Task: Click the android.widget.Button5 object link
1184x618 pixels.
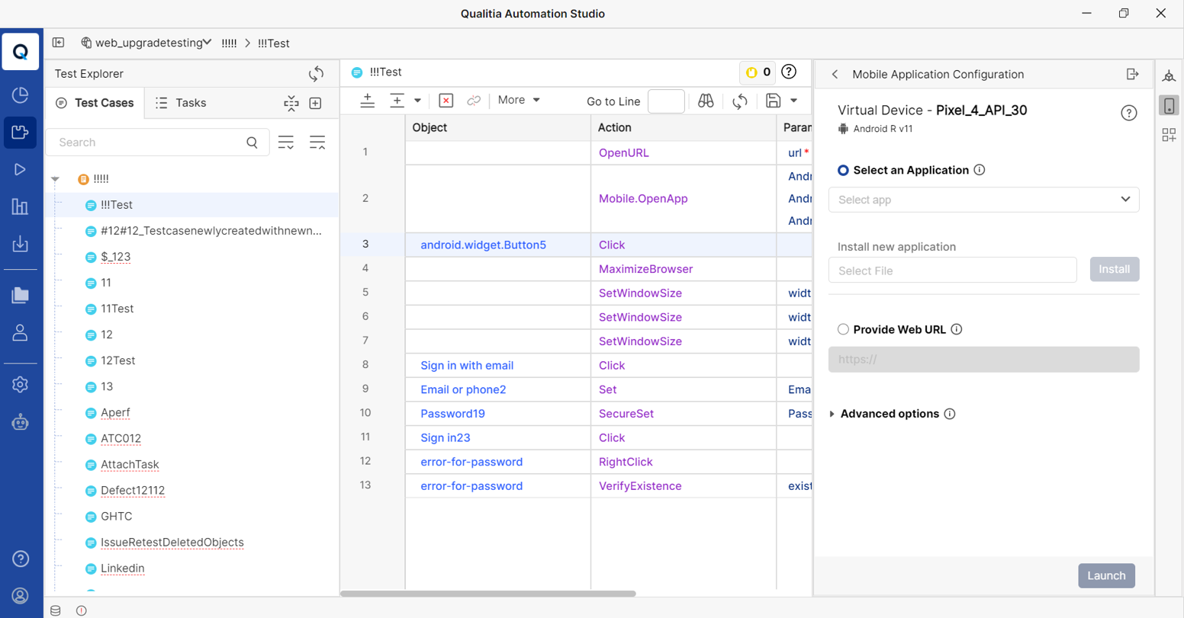Action: point(484,245)
